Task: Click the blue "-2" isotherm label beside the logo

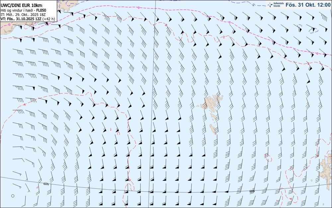Action: point(253,5)
